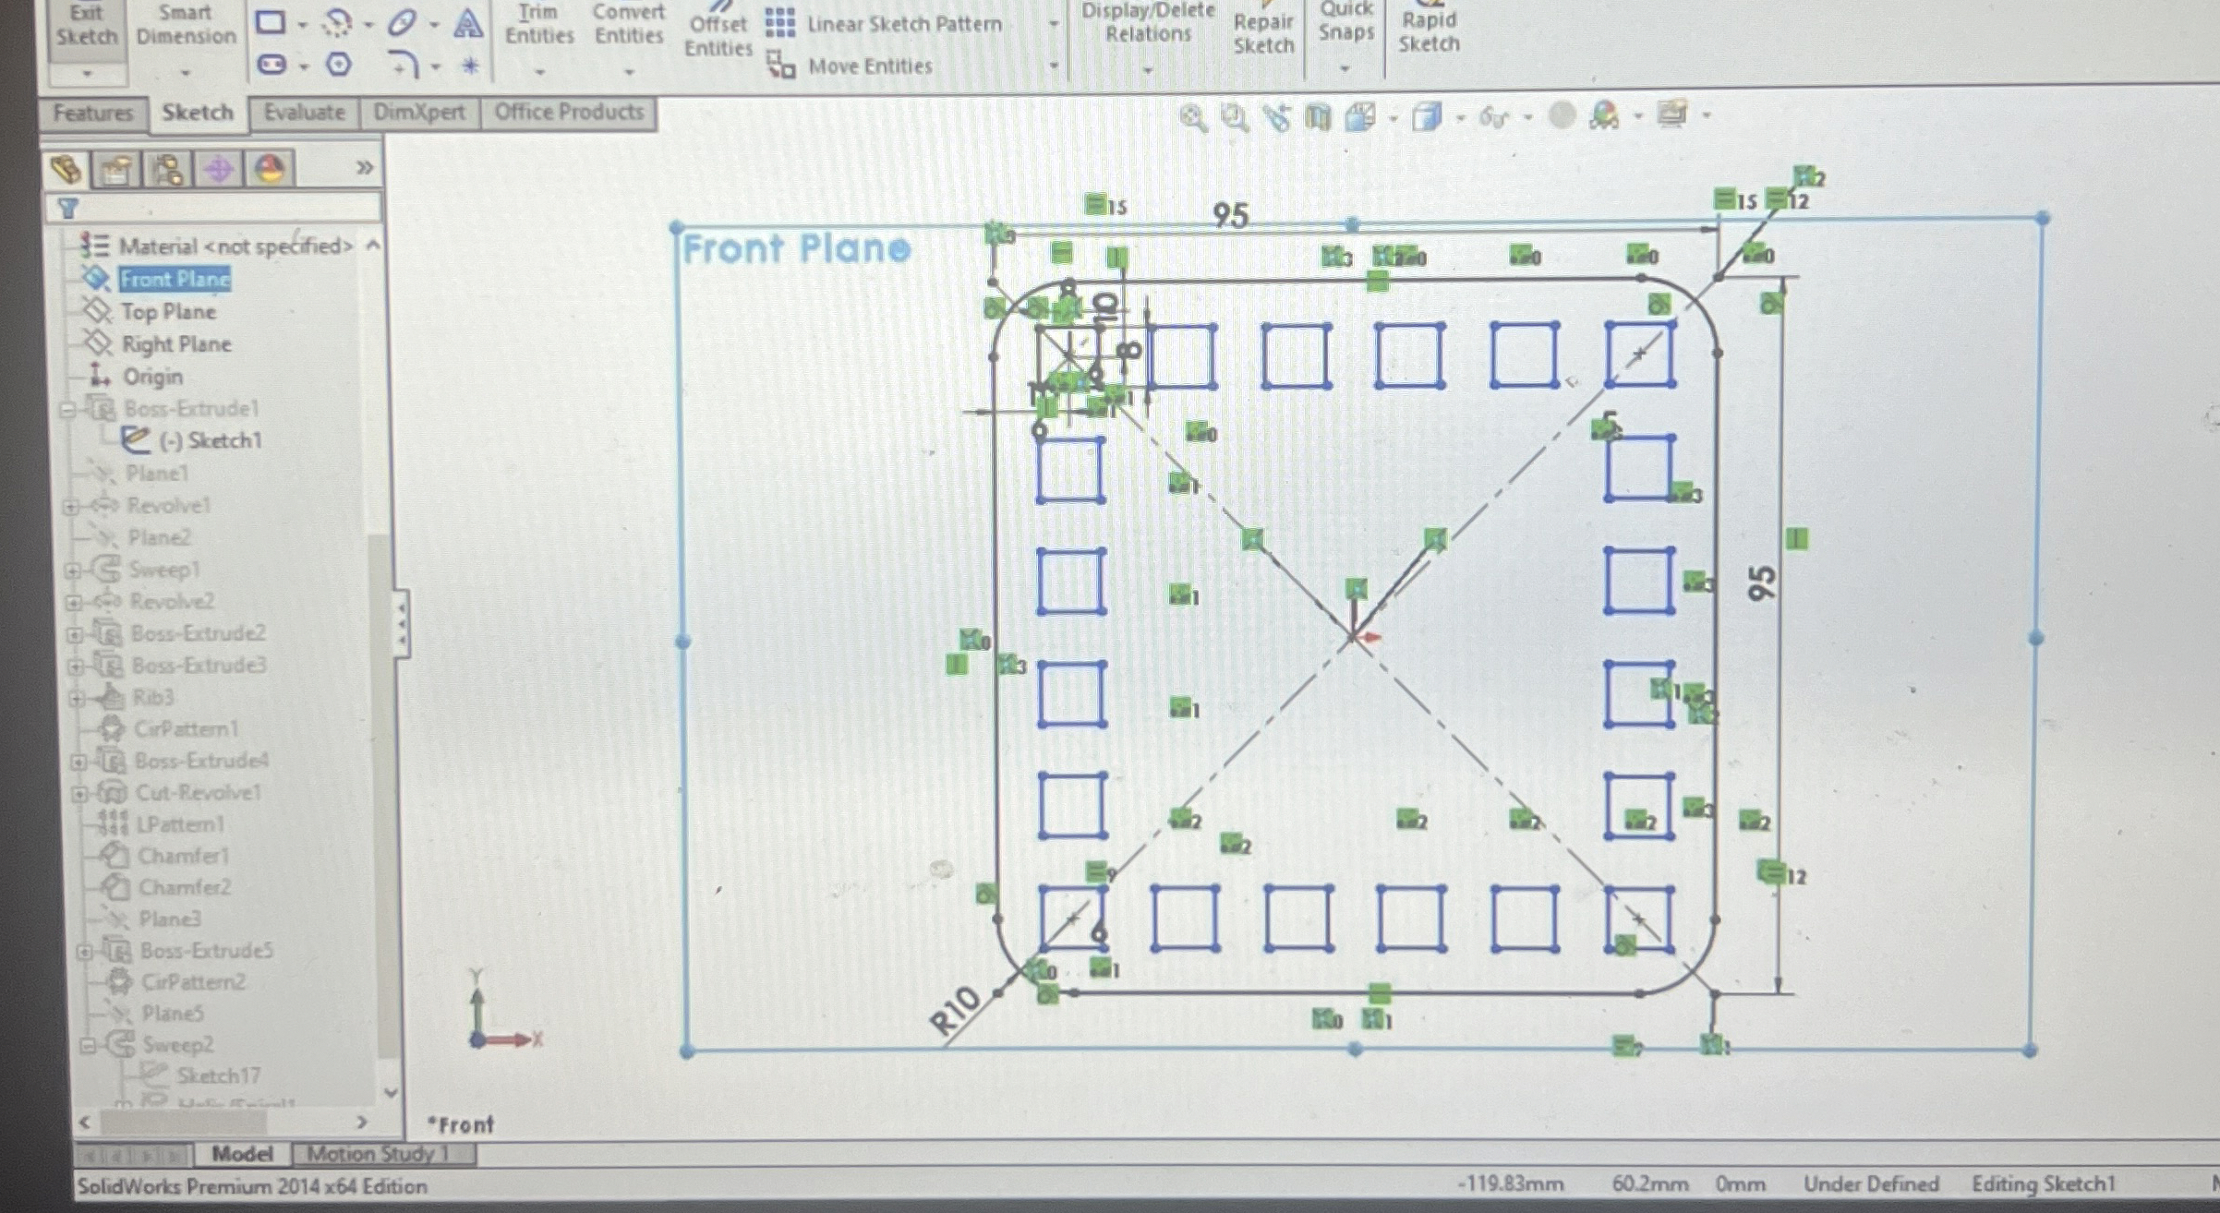The width and height of the screenshot is (2220, 1213).
Task: Open the Motion Study 1 tab
Action: pos(377,1154)
